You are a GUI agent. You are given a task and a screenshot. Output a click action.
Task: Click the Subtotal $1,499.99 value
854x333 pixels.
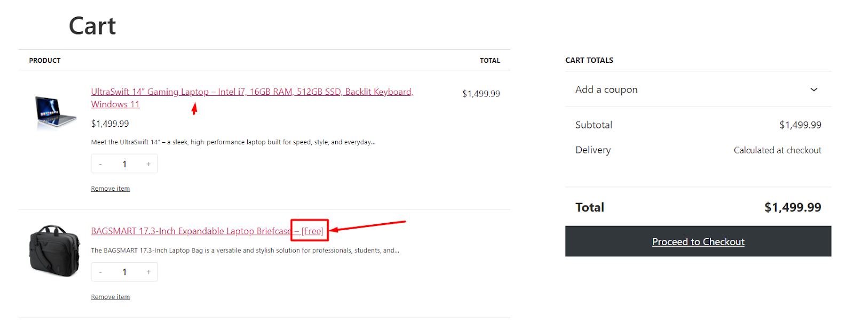pos(800,125)
